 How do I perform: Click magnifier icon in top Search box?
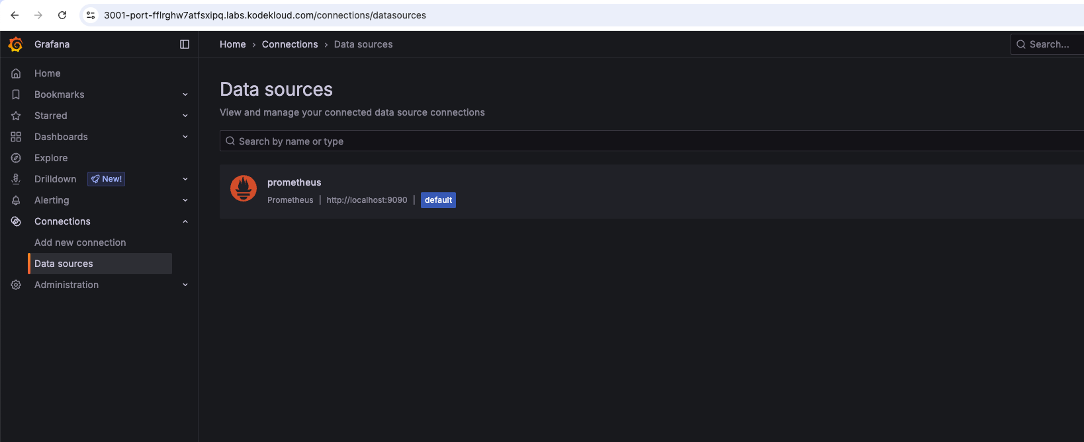click(1021, 44)
